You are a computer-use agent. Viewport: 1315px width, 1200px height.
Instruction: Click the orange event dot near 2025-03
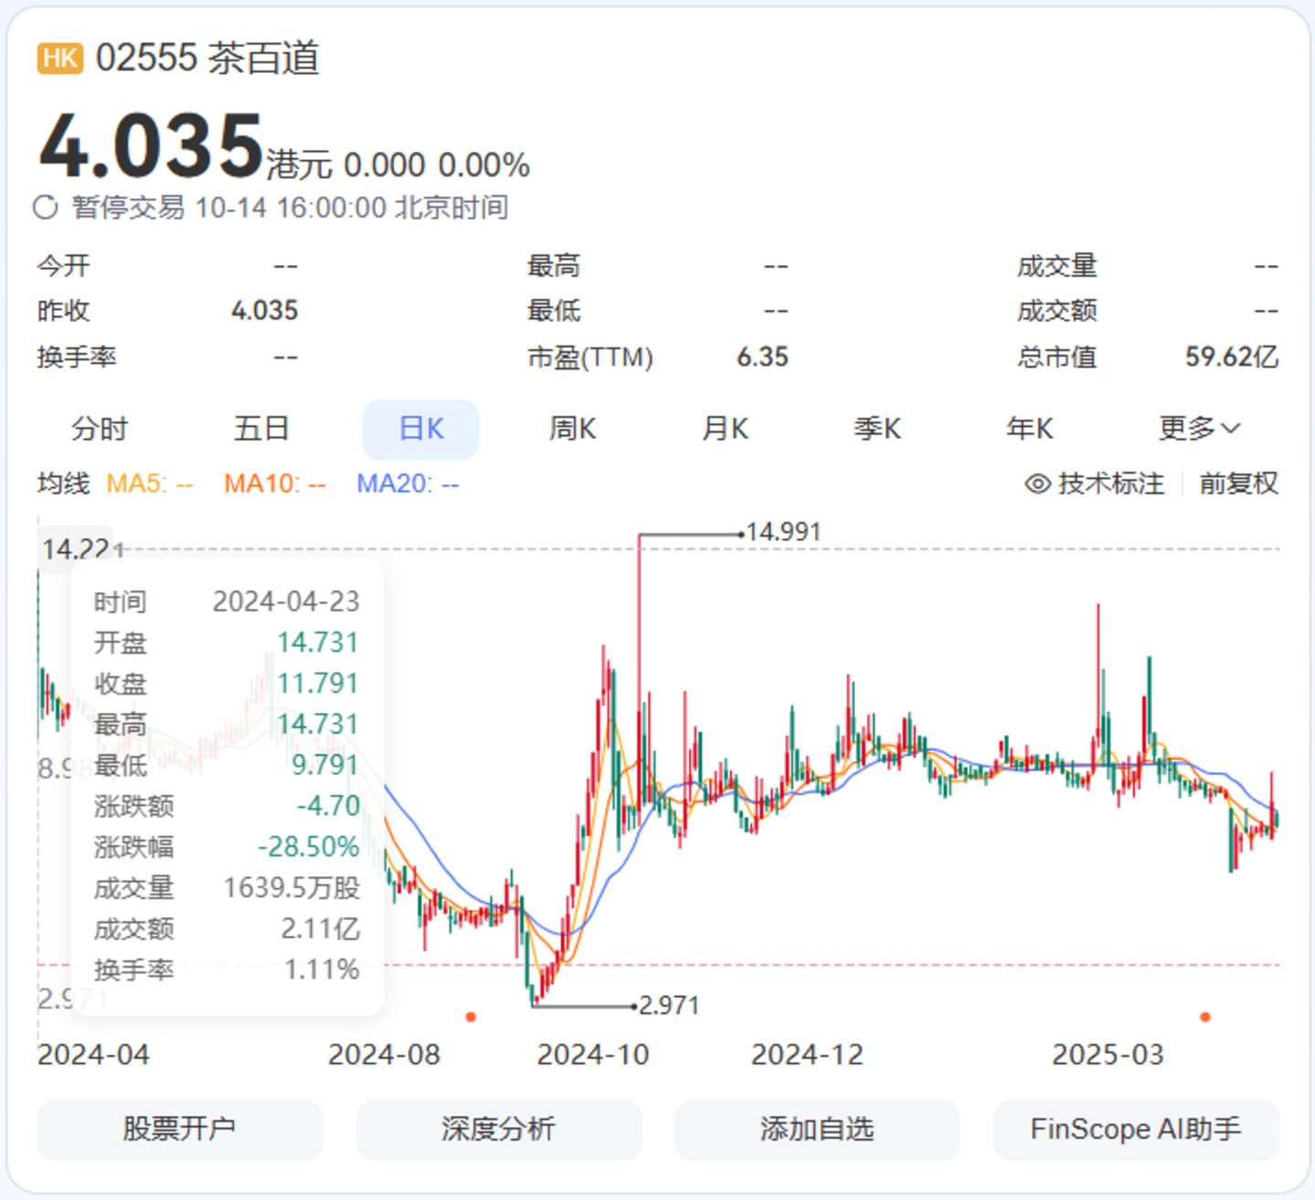pyautogui.click(x=1205, y=1016)
